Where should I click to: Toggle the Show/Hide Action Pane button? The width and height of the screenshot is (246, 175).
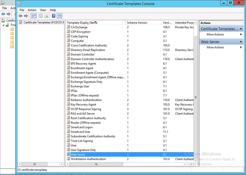(x=59, y=16)
